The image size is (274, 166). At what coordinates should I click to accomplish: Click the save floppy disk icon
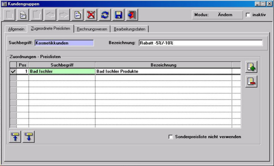[118, 15]
